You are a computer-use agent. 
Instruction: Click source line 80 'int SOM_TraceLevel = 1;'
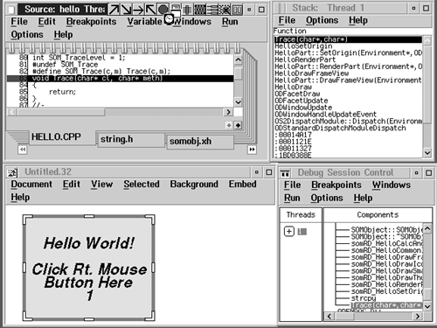pyautogui.click(x=79, y=58)
